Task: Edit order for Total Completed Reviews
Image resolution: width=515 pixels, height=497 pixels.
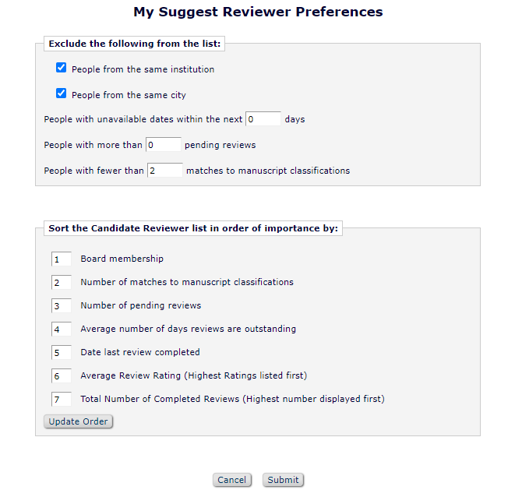Action: [62, 400]
